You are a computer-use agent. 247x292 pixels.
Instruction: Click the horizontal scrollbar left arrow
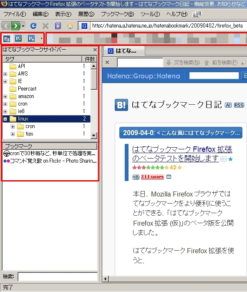click(x=106, y=279)
